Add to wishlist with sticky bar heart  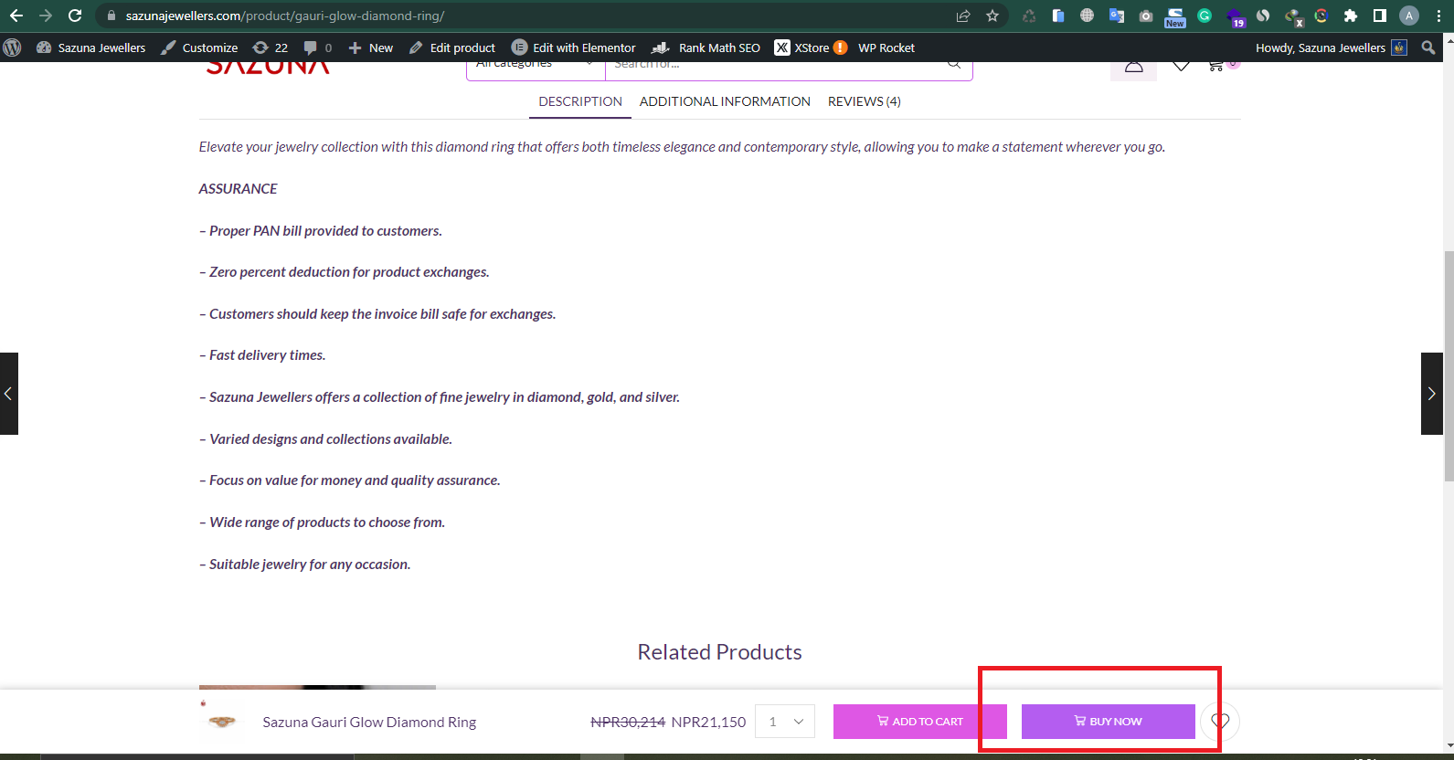[x=1220, y=722]
